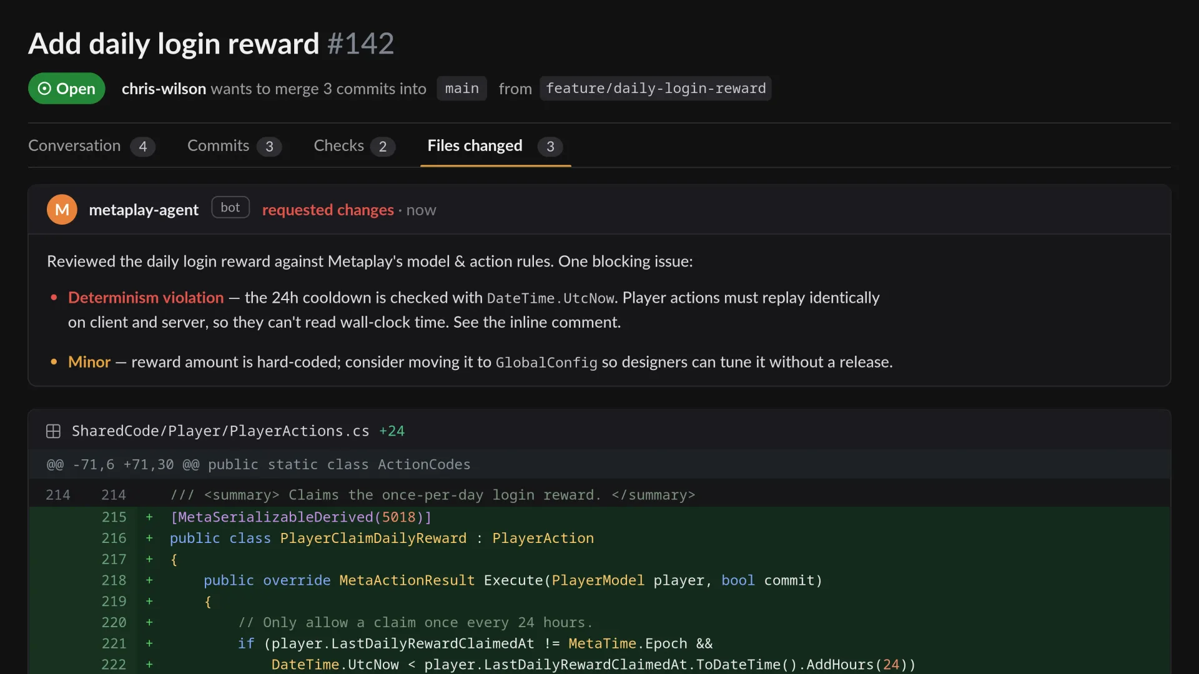The height and width of the screenshot is (674, 1199).
Task: Click the 'now' review timestamp
Action: click(421, 210)
